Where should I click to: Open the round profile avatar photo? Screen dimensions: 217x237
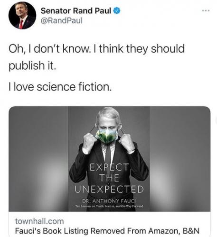(22, 15)
